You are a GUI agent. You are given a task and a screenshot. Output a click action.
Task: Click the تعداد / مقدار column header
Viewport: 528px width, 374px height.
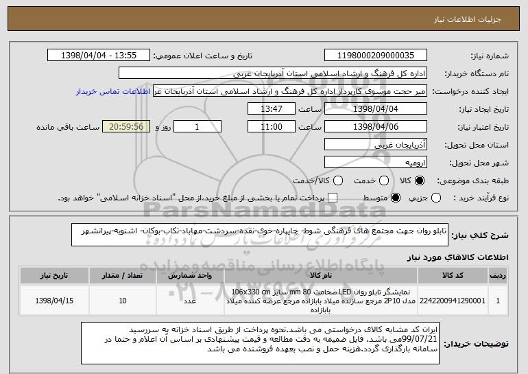122,276
